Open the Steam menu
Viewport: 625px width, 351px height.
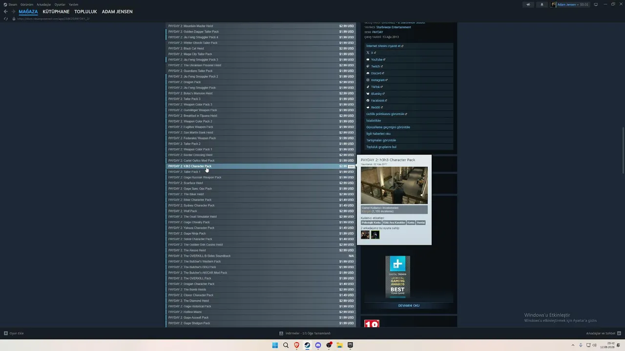[13, 4]
